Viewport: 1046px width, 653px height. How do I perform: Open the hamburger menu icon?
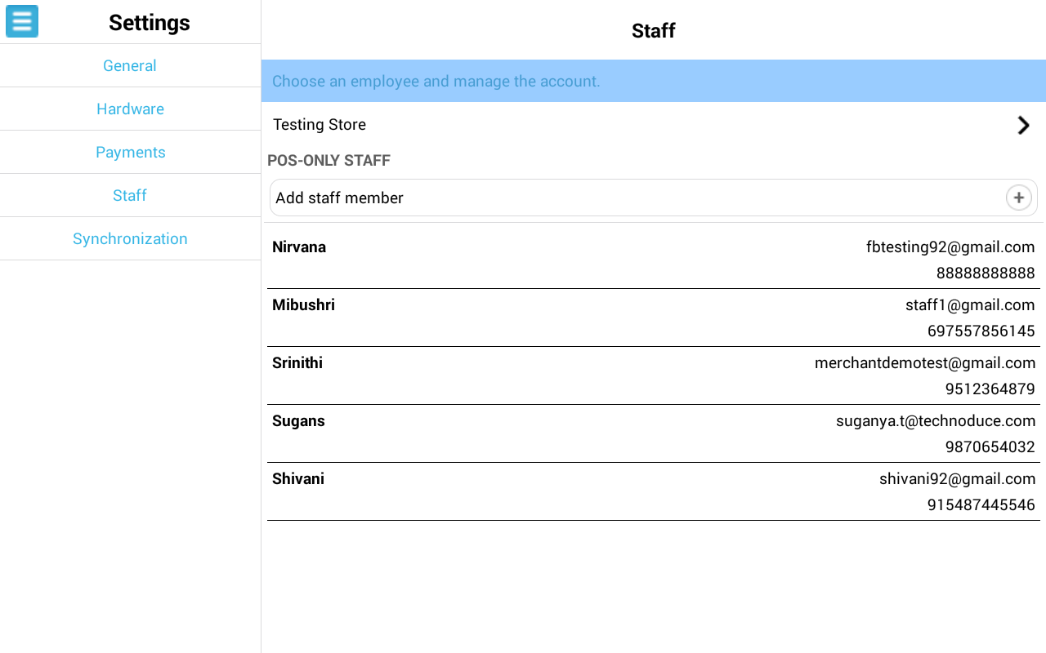tap(22, 21)
